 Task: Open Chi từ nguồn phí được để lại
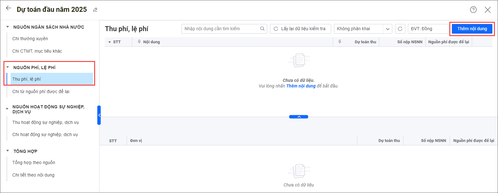pos(41,92)
